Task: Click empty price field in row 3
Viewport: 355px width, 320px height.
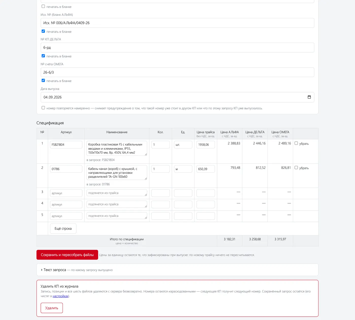Action: (206, 193)
